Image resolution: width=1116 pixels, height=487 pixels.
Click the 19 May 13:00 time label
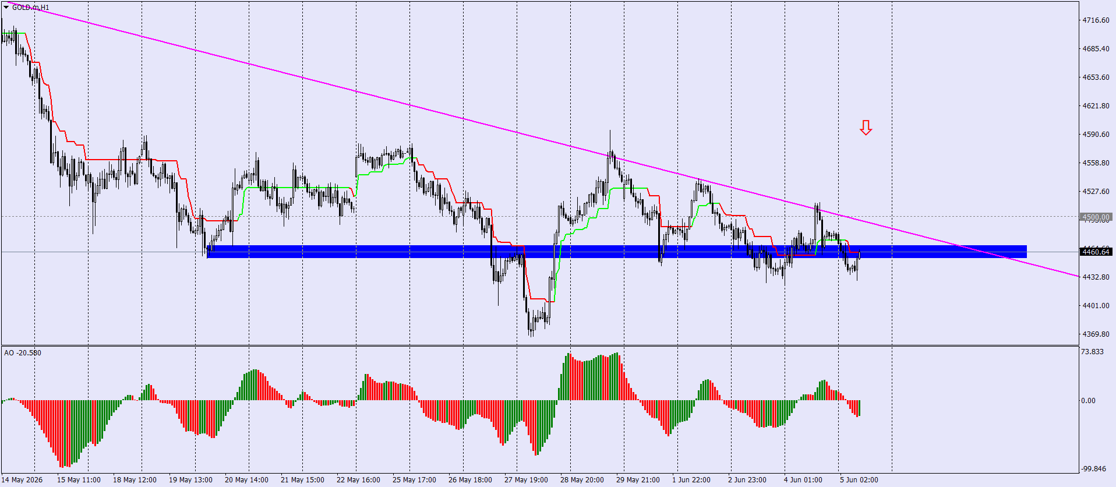[x=190, y=480]
